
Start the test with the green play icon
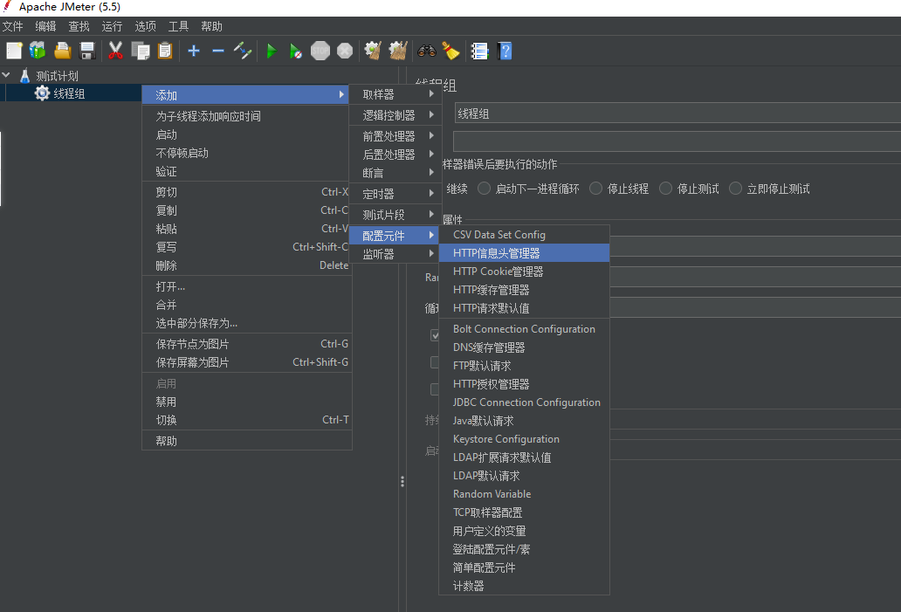coord(271,51)
